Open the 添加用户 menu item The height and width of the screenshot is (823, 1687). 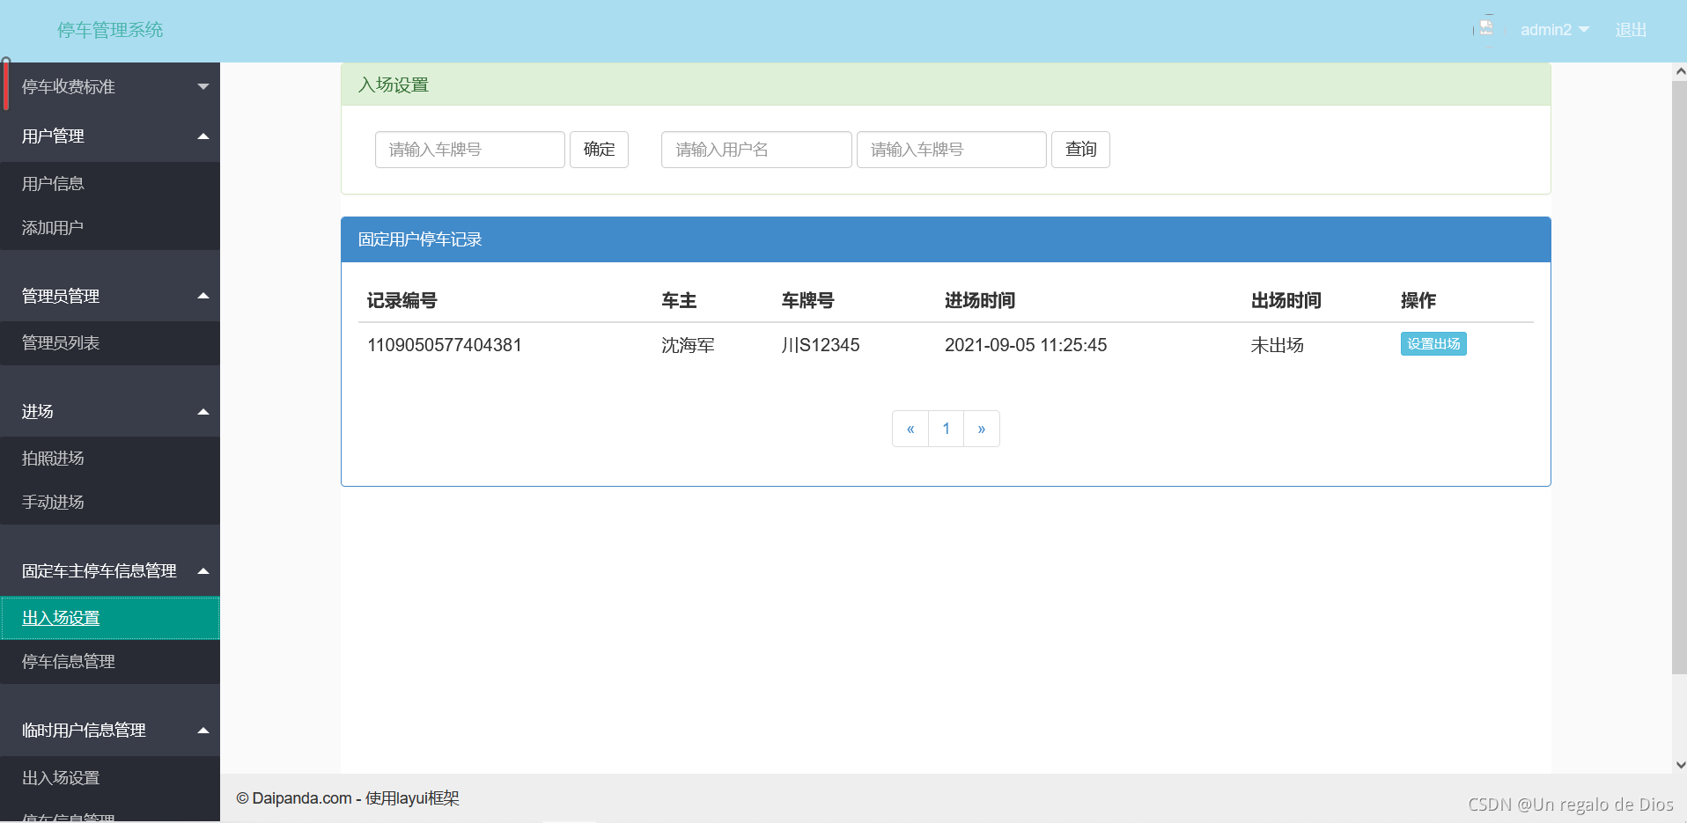click(x=110, y=228)
